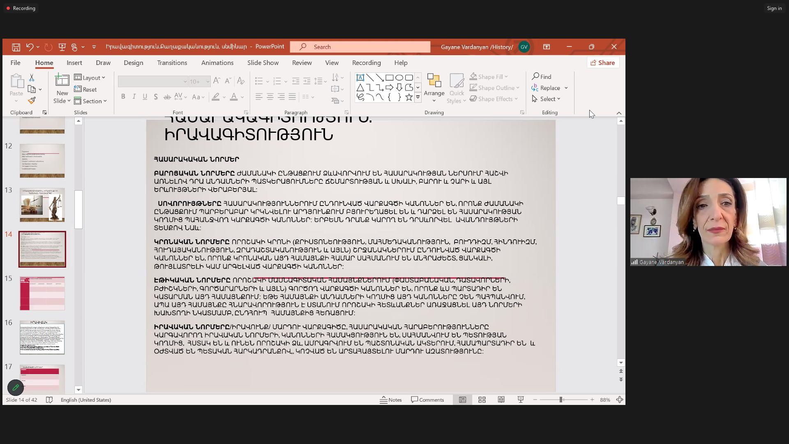Switch to Slide Sorter view

[x=482, y=400]
